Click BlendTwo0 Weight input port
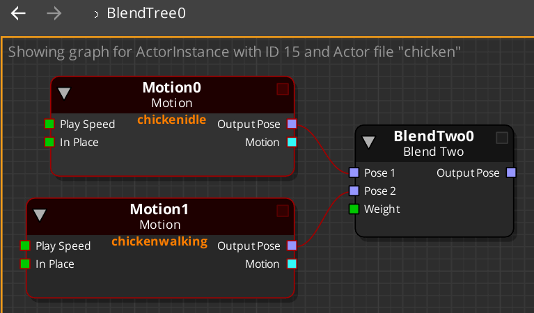This screenshot has width=534, height=313. point(354,209)
